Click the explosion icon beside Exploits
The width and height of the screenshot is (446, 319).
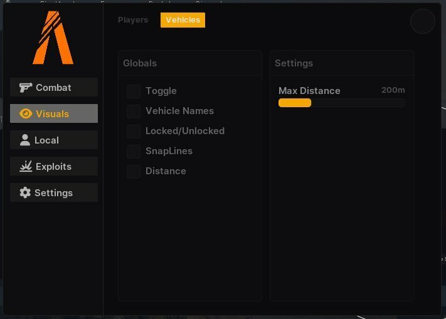[26, 167]
